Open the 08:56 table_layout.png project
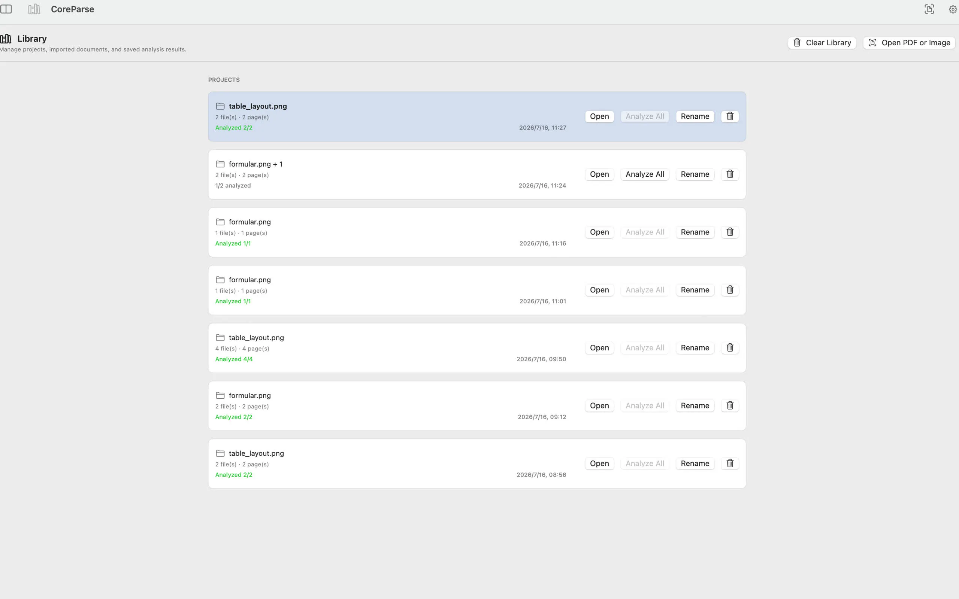The image size is (959, 599). click(599, 463)
